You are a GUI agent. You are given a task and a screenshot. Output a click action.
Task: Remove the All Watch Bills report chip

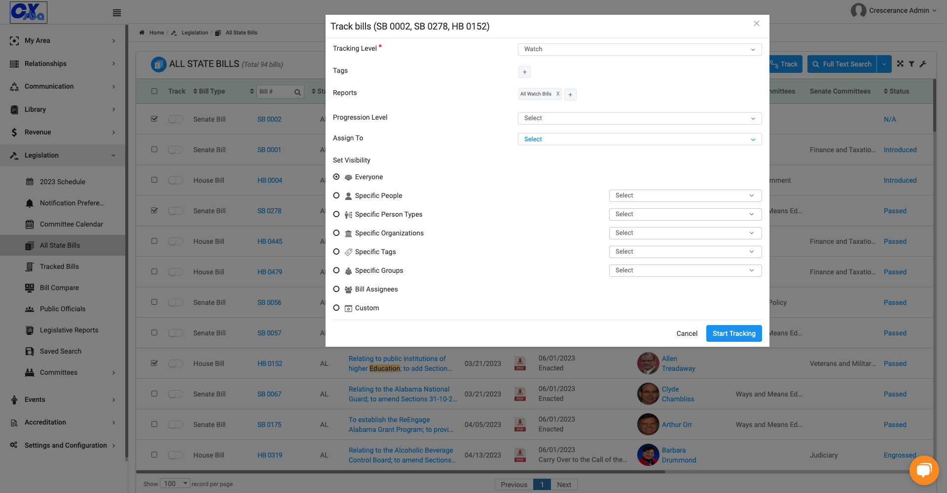558,94
